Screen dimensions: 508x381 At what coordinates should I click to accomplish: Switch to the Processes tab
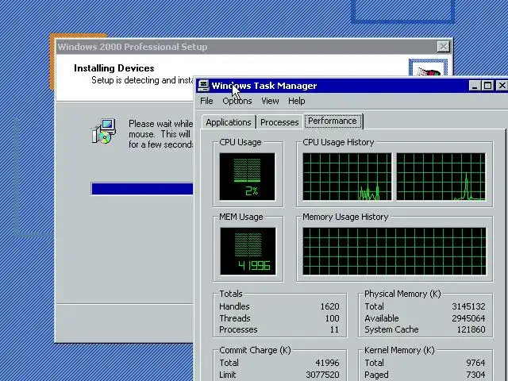point(279,122)
